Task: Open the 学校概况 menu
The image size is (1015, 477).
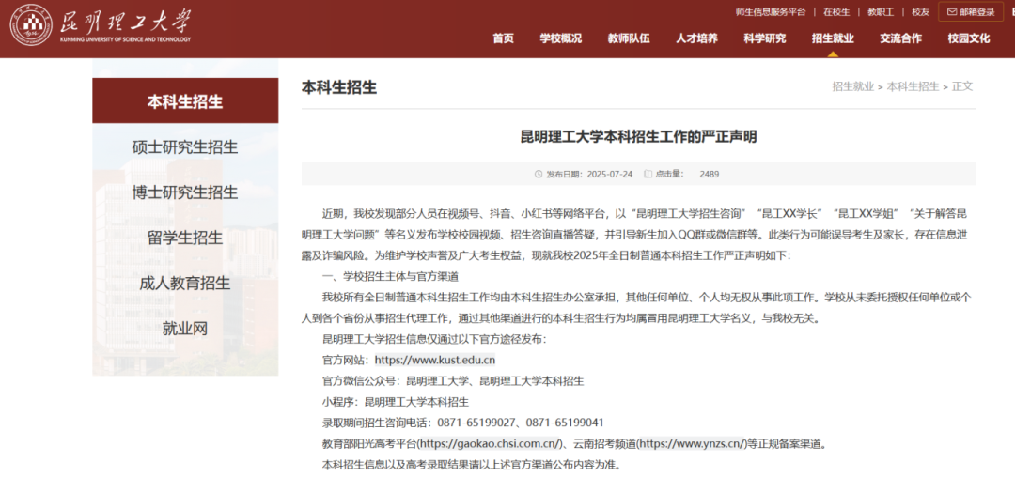Action: 560,38
